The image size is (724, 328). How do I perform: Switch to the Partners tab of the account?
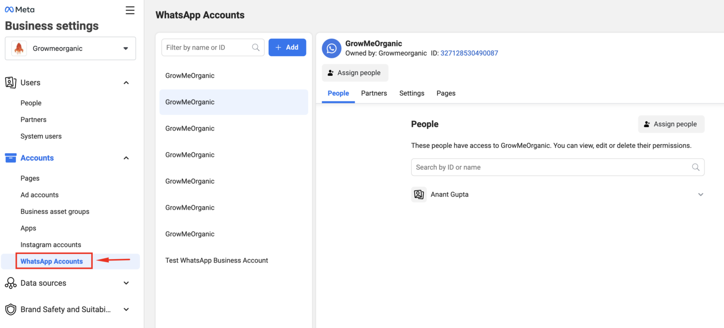(x=374, y=93)
